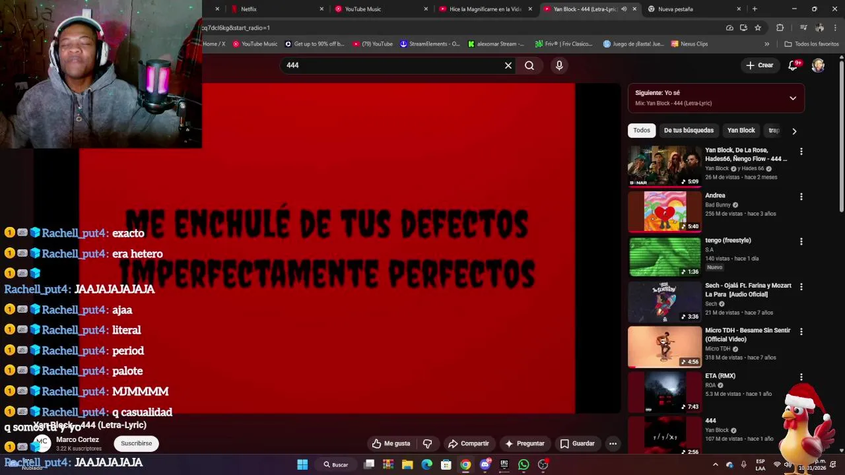Open YouTube Music bookmark
Viewport: 845px width, 475px height.
point(255,44)
